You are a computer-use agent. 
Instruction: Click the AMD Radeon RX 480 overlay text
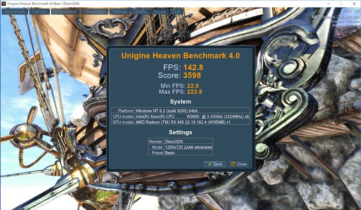click(x=335, y=17)
